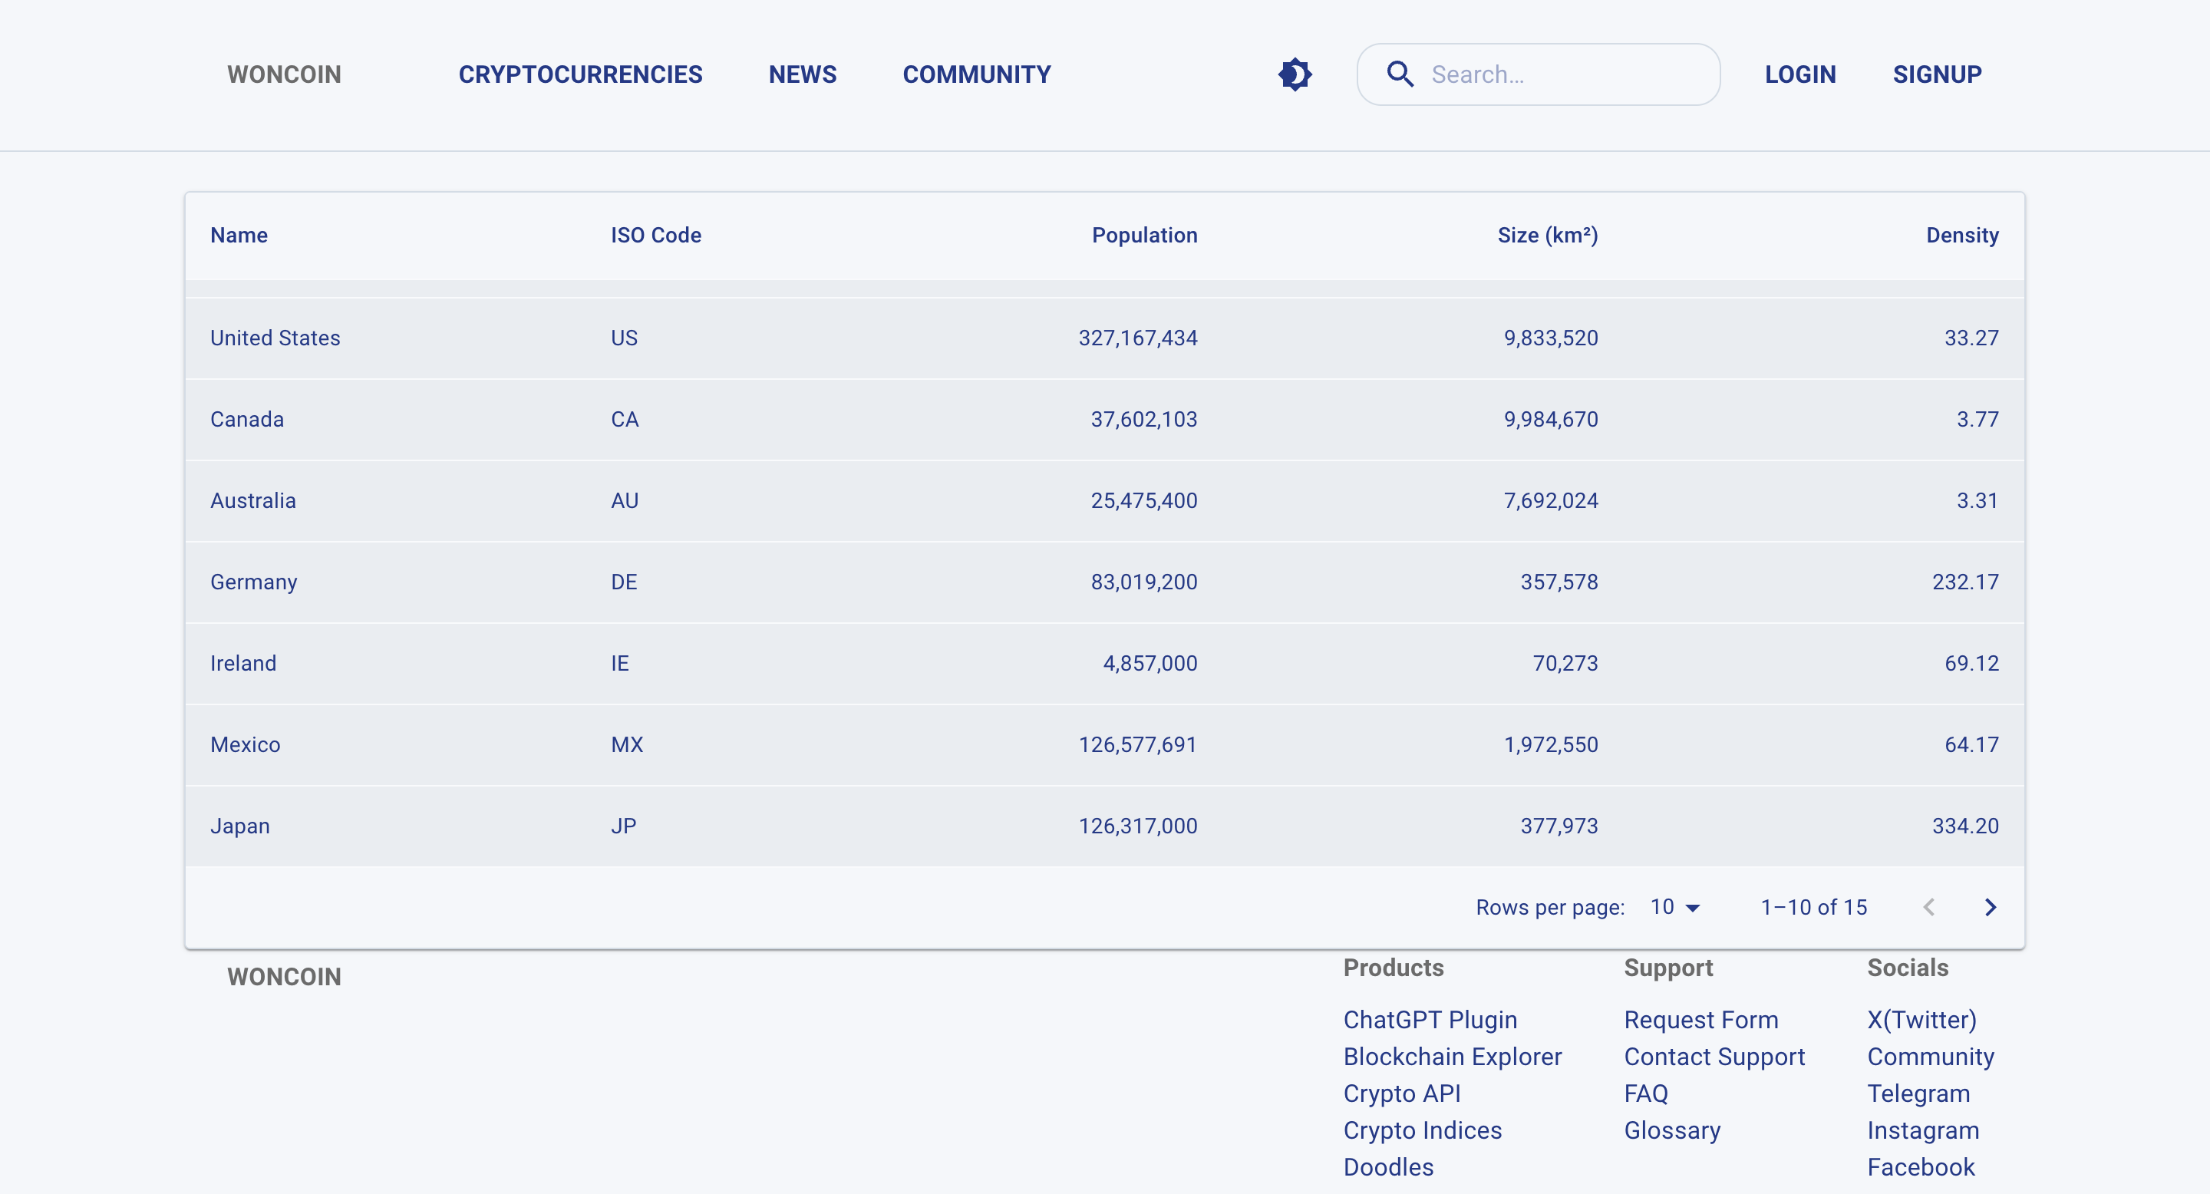The width and height of the screenshot is (2210, 1194).
Task: Click the Login button
Action: tap(1800, 74)
